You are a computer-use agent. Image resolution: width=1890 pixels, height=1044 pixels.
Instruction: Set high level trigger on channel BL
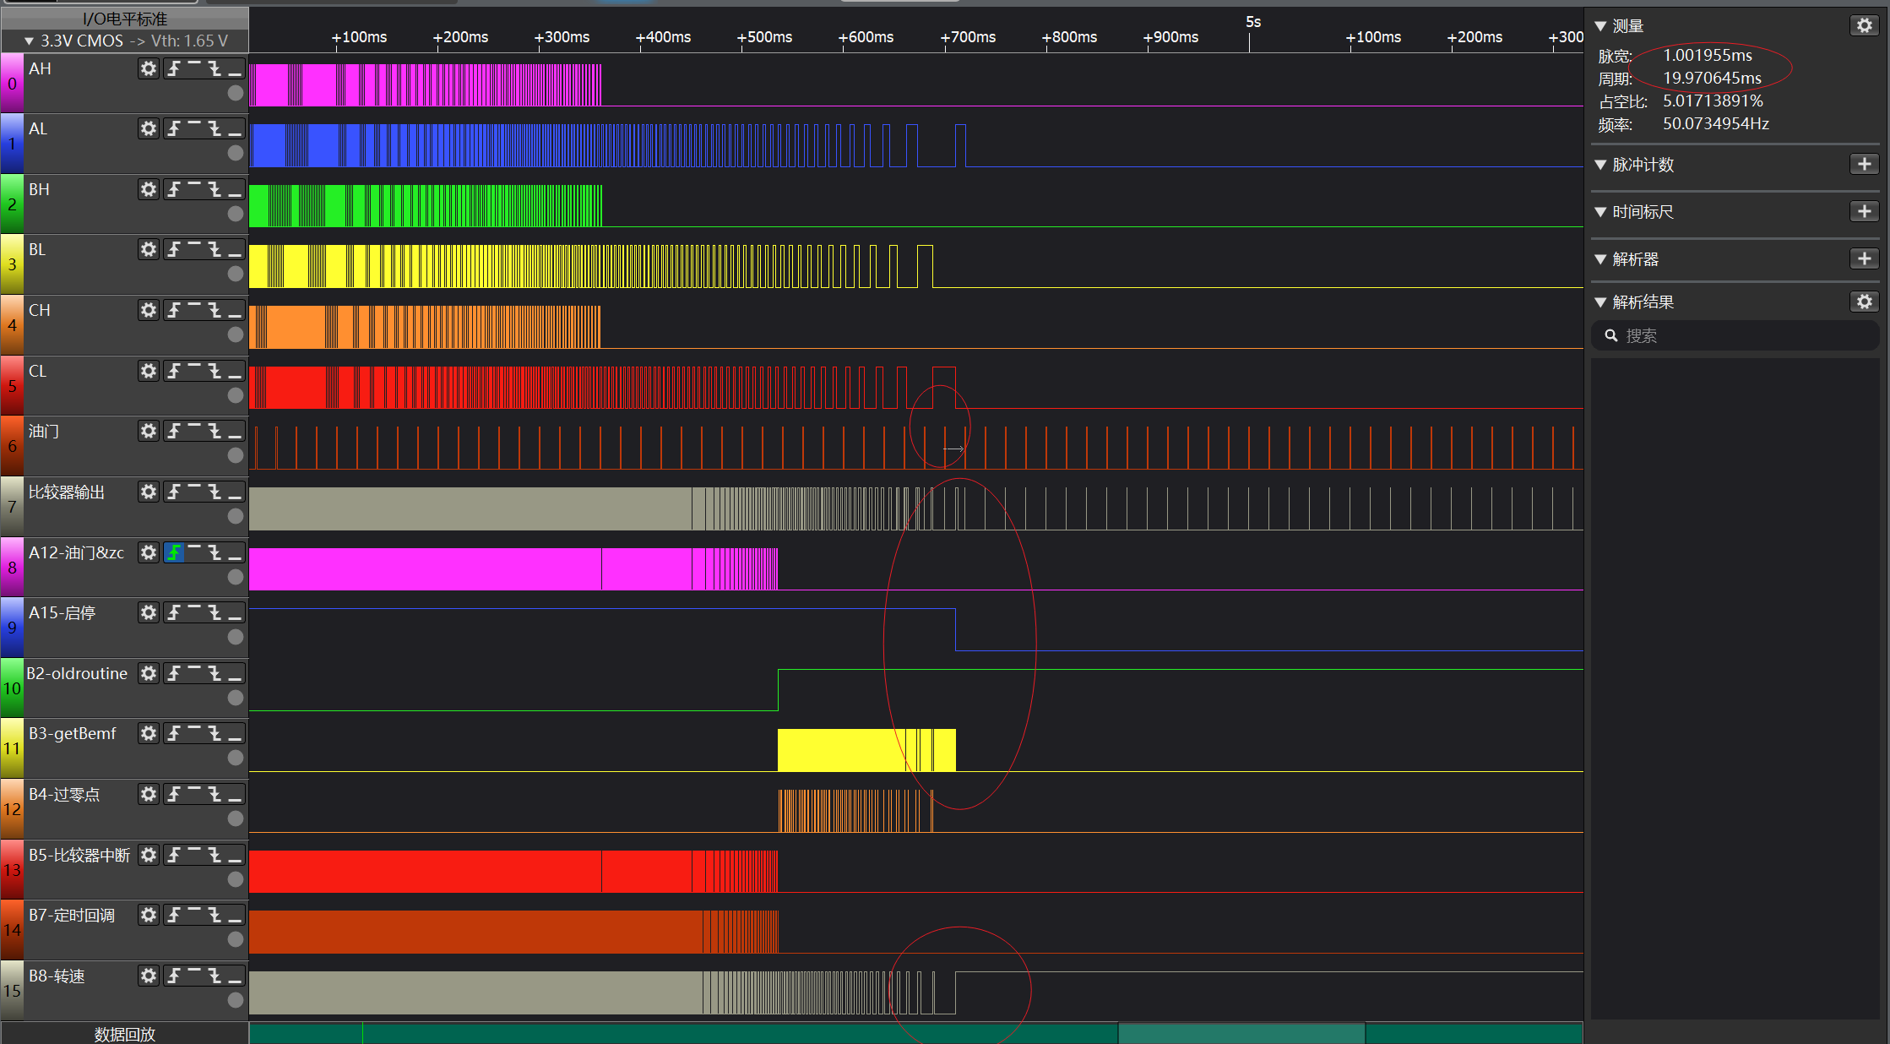coord(194,249)
